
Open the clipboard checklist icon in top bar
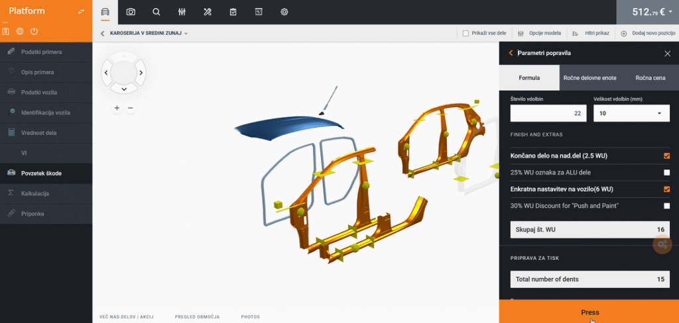point(233,12)
